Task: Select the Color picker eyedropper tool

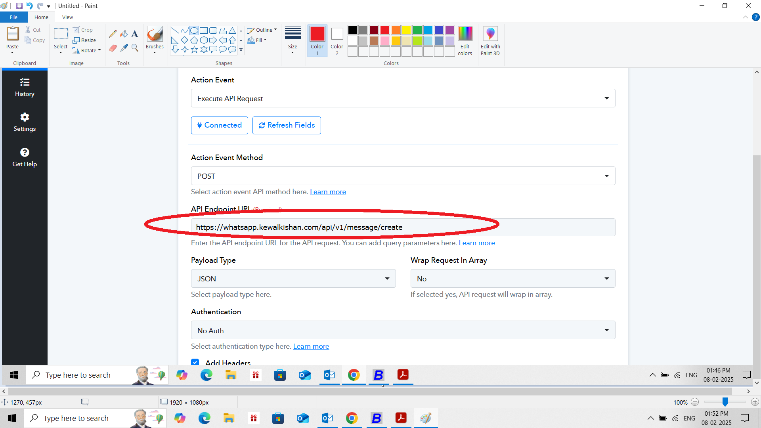Action: pyautogui.click(x=124, y=48)
